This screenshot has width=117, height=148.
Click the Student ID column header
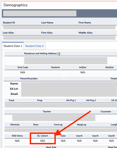[x=9, y=23]
